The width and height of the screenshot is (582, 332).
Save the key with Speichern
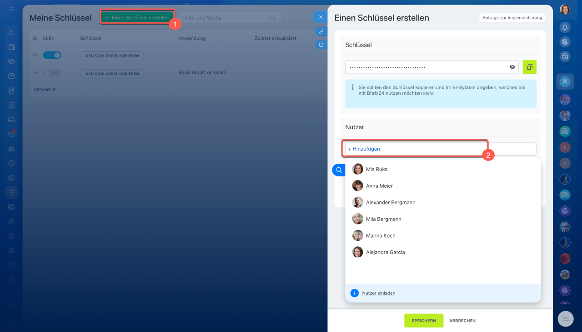(x=424, y=321)
